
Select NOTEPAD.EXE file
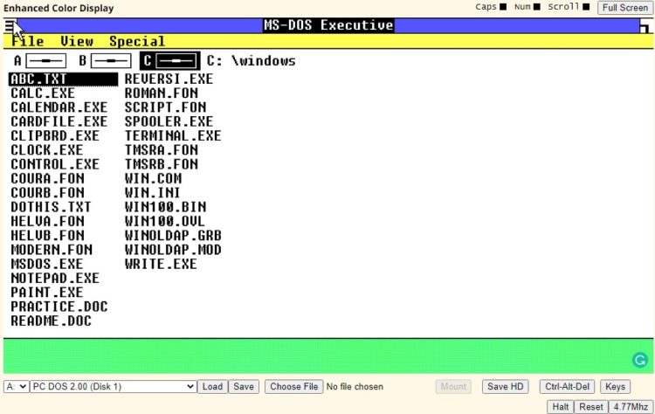[x=55, y=278]
